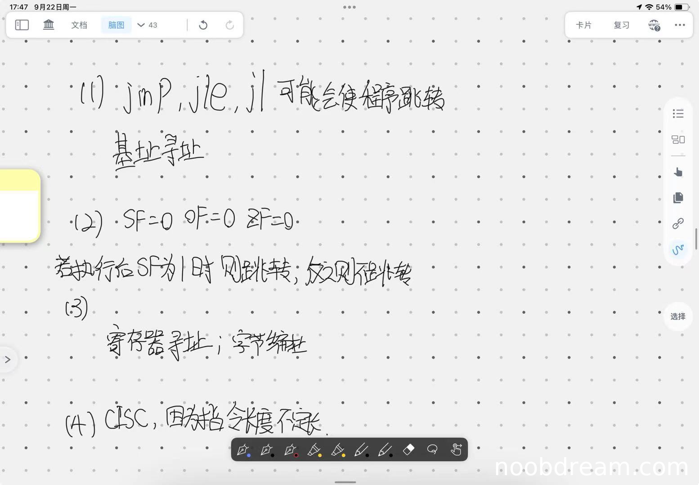Viewport: 699px width, 485px height.
Task: Click the link icon in right sidebar
Action: click(678, 223)
